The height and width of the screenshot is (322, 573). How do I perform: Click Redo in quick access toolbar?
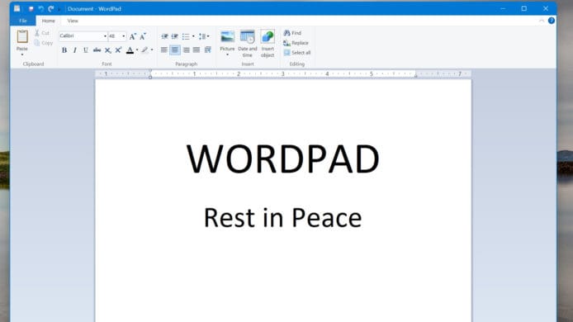[x=51, y=9]
